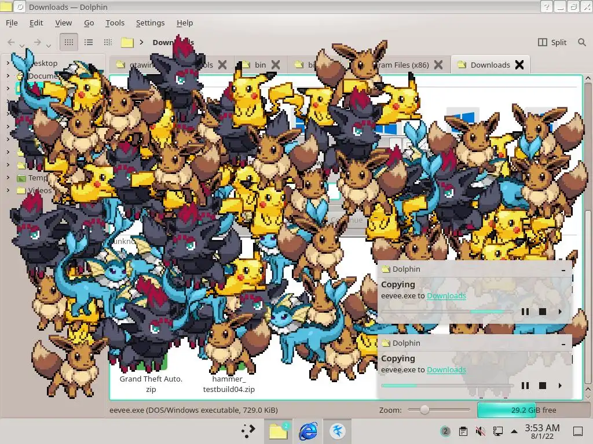Open the search magnifier icon
Viewport: 593px width, 444px height.
pos(581,42)
